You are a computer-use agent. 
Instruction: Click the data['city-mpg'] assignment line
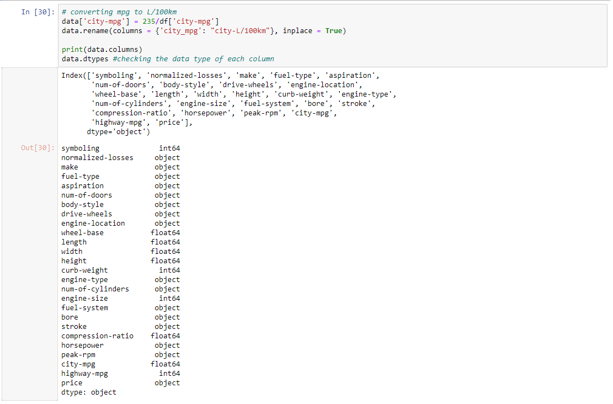[140, 22]
